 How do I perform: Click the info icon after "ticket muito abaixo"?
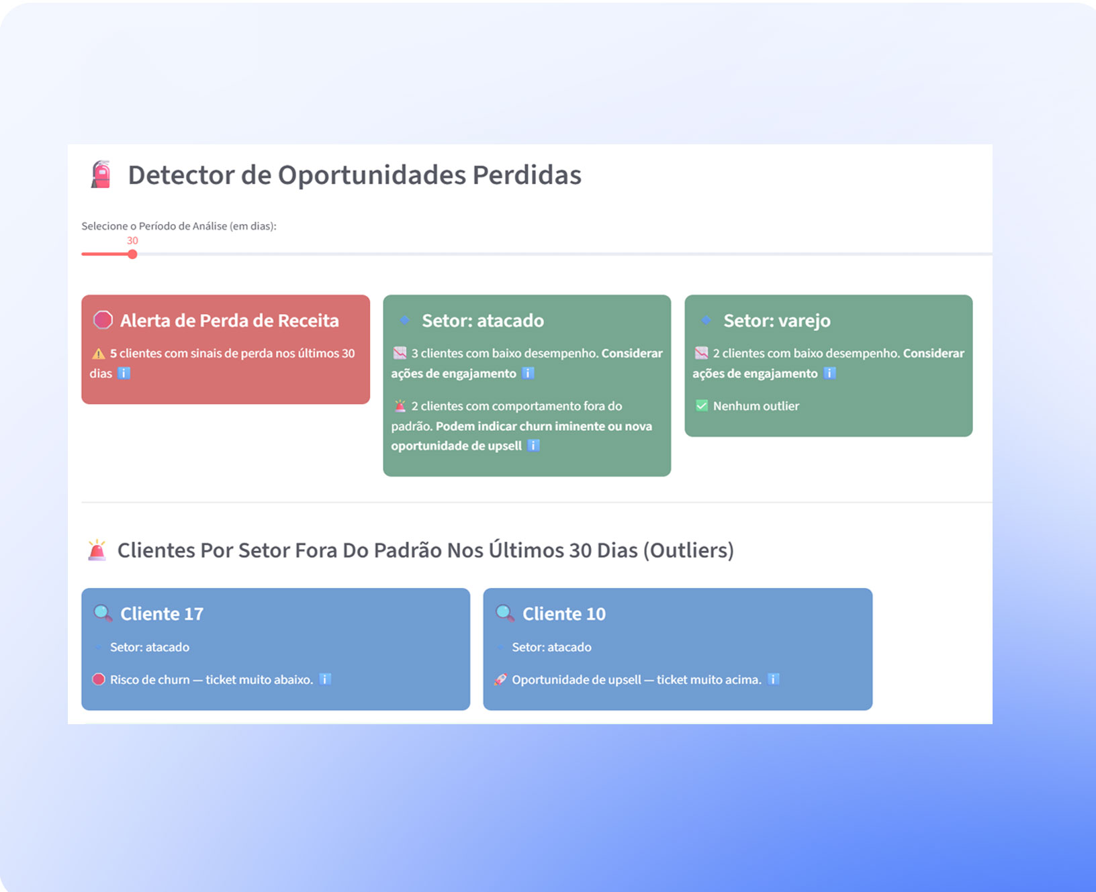coord(325,679)
